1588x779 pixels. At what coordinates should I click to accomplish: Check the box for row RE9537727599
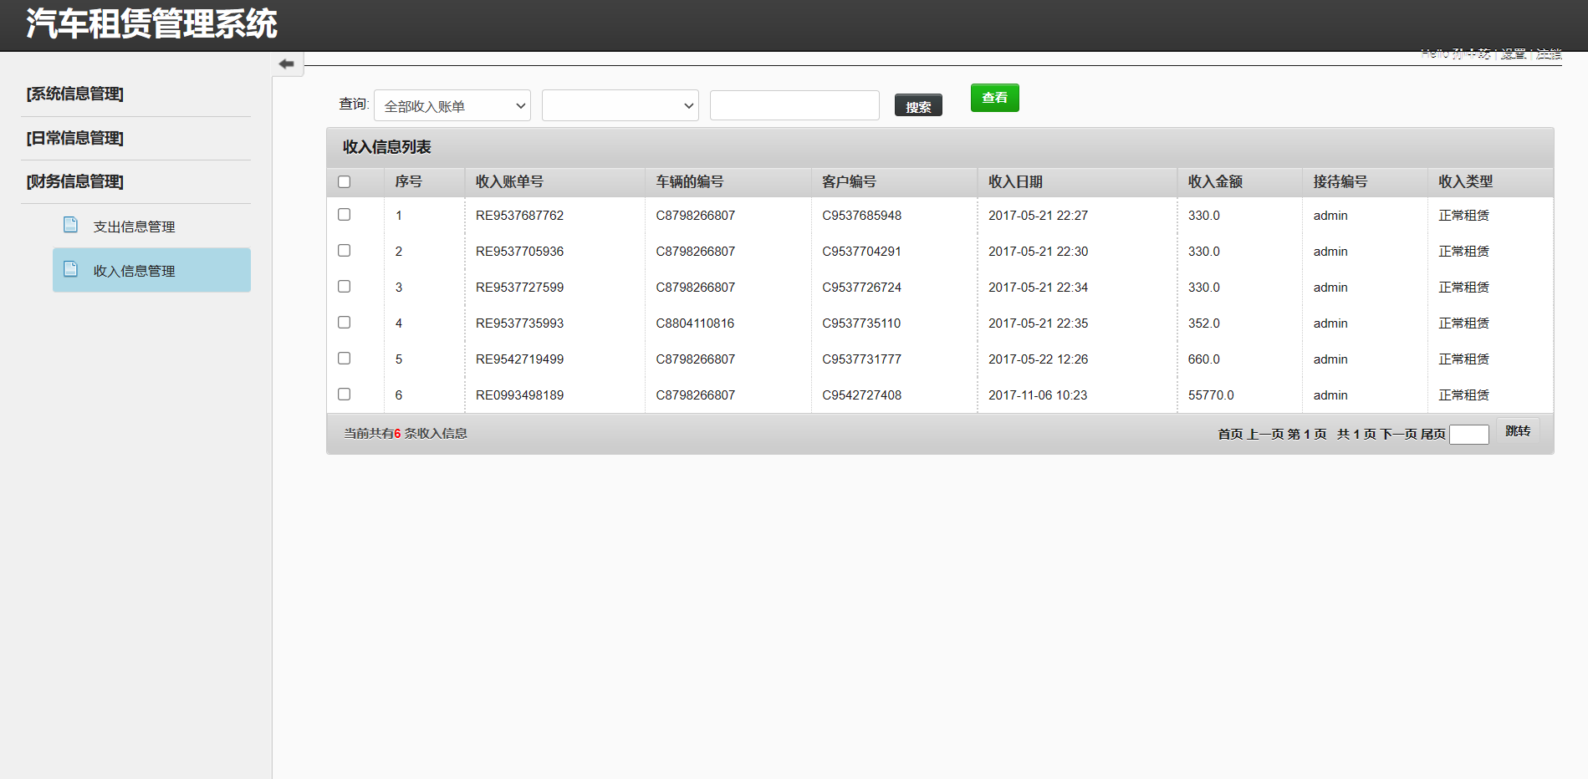pyautogui.click(x=344, y=287)
